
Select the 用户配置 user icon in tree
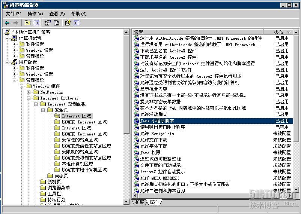[15, 62]
